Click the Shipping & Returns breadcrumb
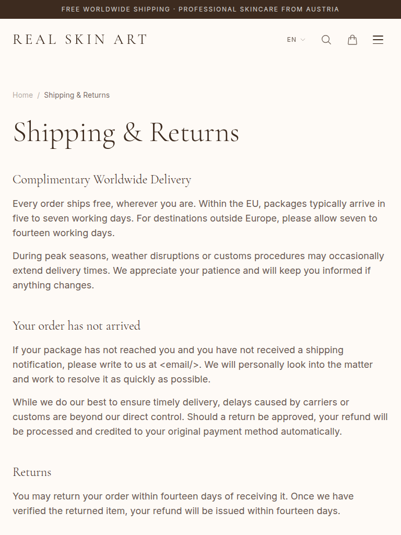 click(77, 95)
